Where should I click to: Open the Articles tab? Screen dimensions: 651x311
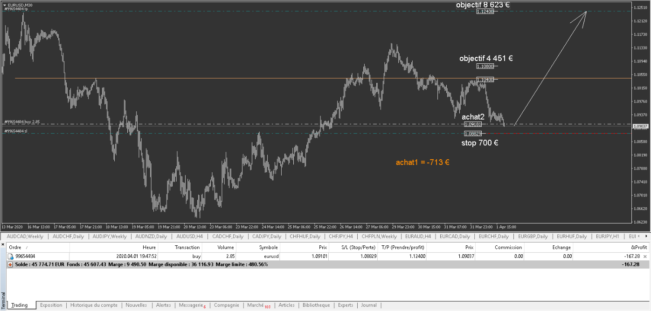click(286, 305)
